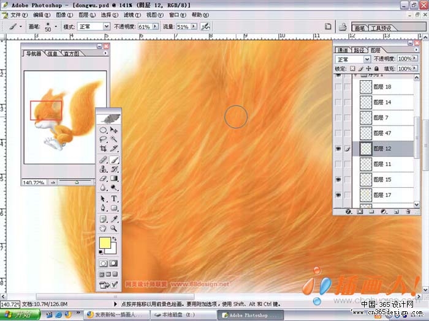Select the Healing Brush tool
The height and width of the screenshot is (321, 429).
103,160
